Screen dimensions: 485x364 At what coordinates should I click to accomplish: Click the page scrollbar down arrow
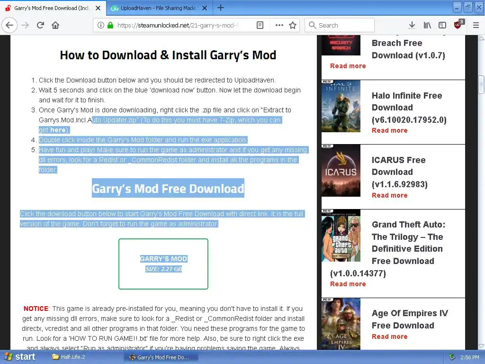pyautogui.click(x=481, y=346)
